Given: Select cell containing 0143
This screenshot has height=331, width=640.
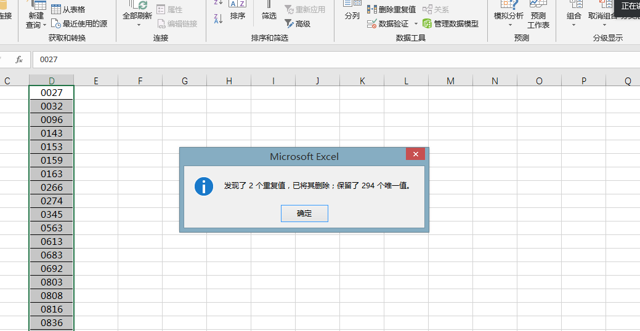Looking at the screenshot, I should click(x=51, y=133).
